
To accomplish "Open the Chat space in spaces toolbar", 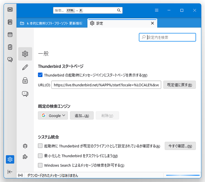I will tap(10, 60).
